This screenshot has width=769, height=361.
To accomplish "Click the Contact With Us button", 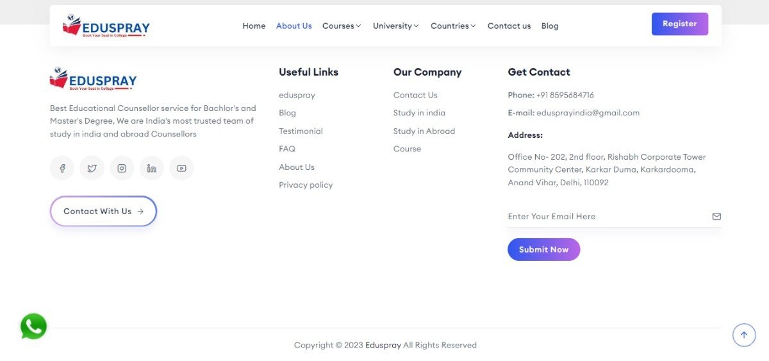I will click(x=103, y=211).
